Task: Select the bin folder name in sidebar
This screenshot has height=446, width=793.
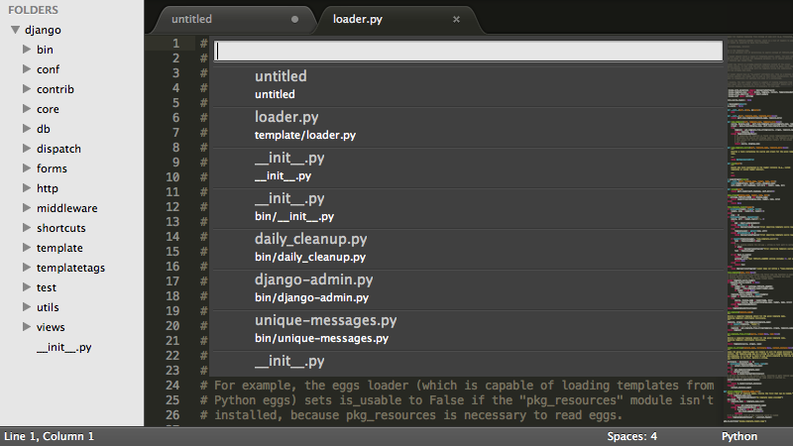Action: coord(45,50)
